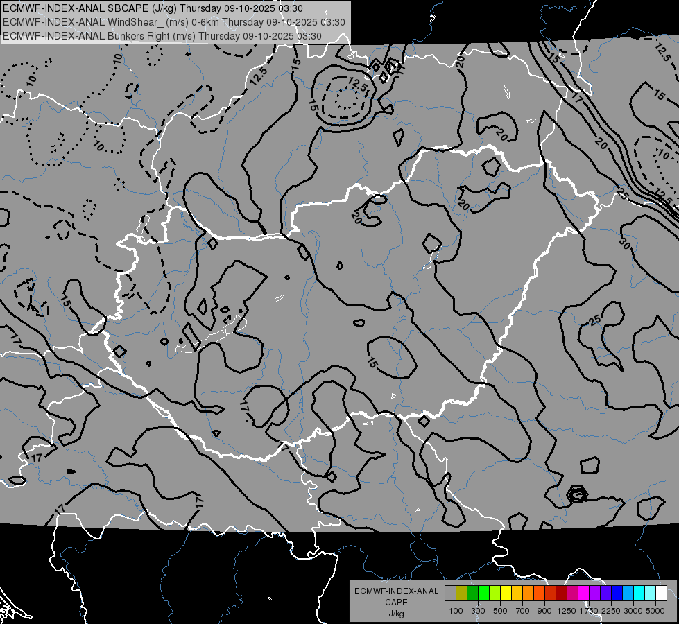This screenshot has height=624, width=679.
Task: Choose the magenta 1750 J/kg legend swatch
Action: click(x=583, y=593)
